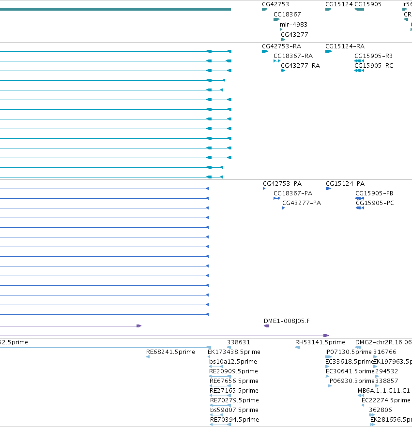Image resolution: width=412 pixels, height=427 pixels.
Task: Select the CG42753 gene feature label
Action: pos(275,4)
